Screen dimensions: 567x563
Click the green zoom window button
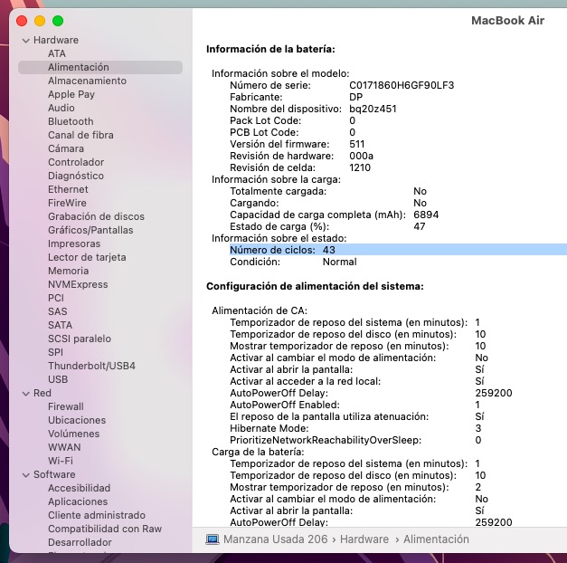pyautogui.click(x=58, y=20)
